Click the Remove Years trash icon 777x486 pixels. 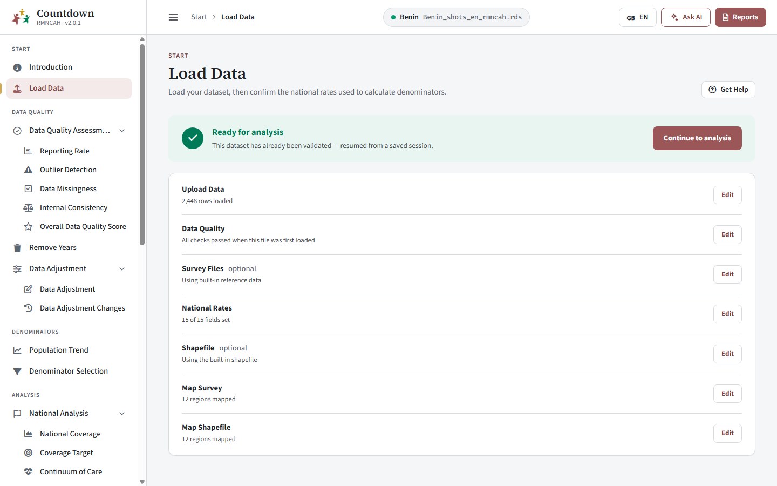pos(17,248)
